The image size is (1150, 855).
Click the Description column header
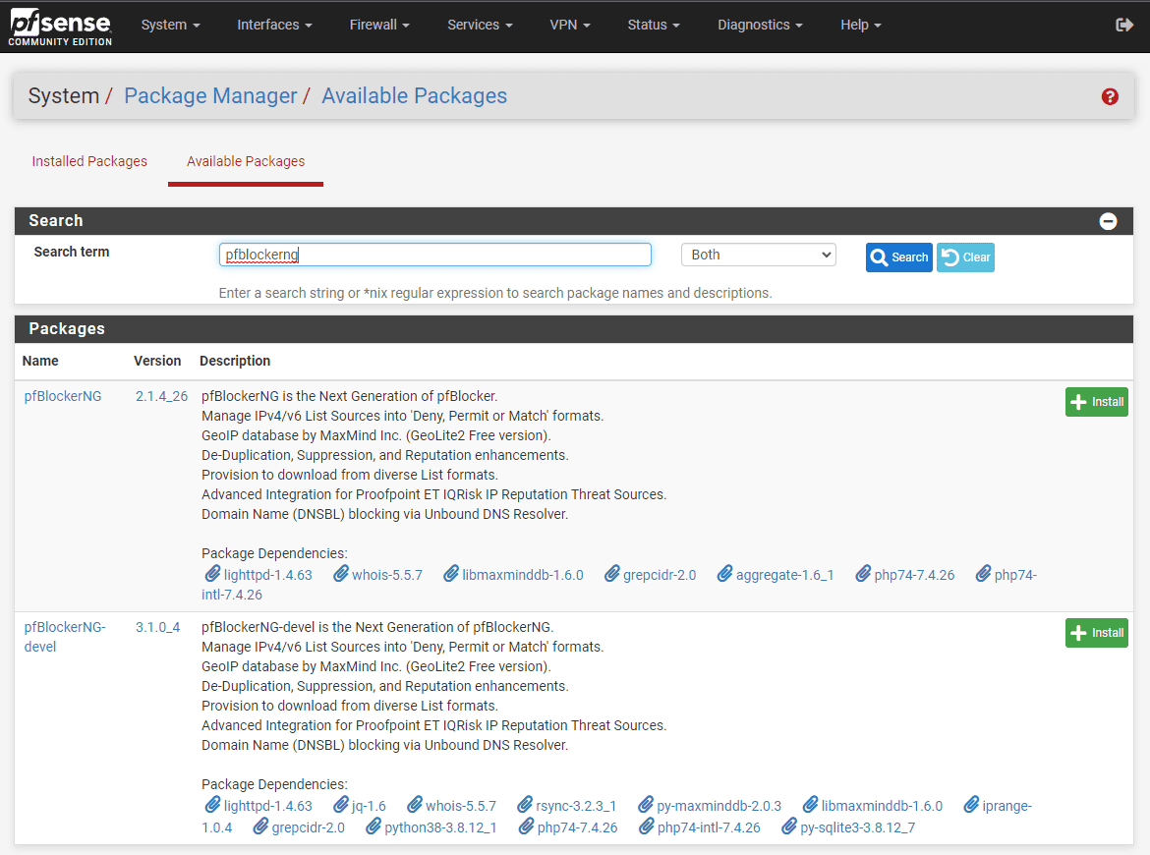pyautogui.click(x=235, y=361)
